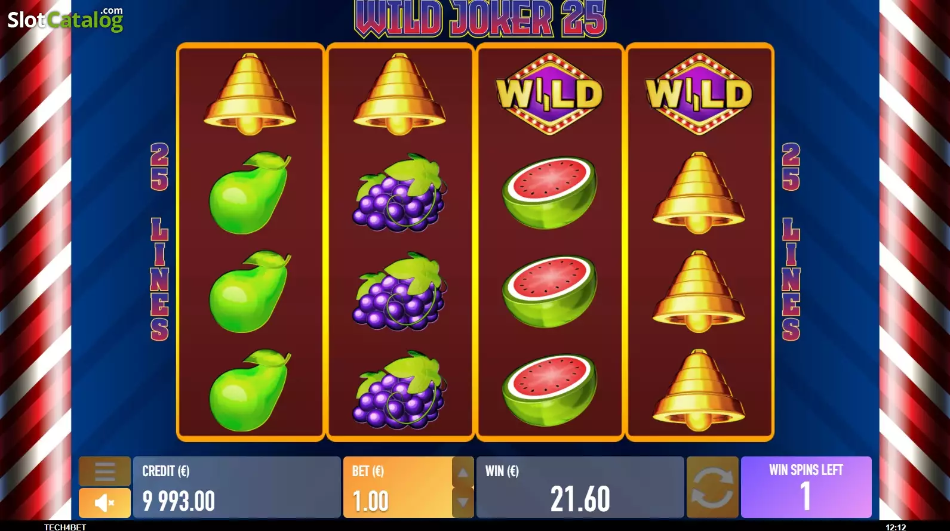Click the top bell on first reel
The image size is (950, 531).
(250, 94)
